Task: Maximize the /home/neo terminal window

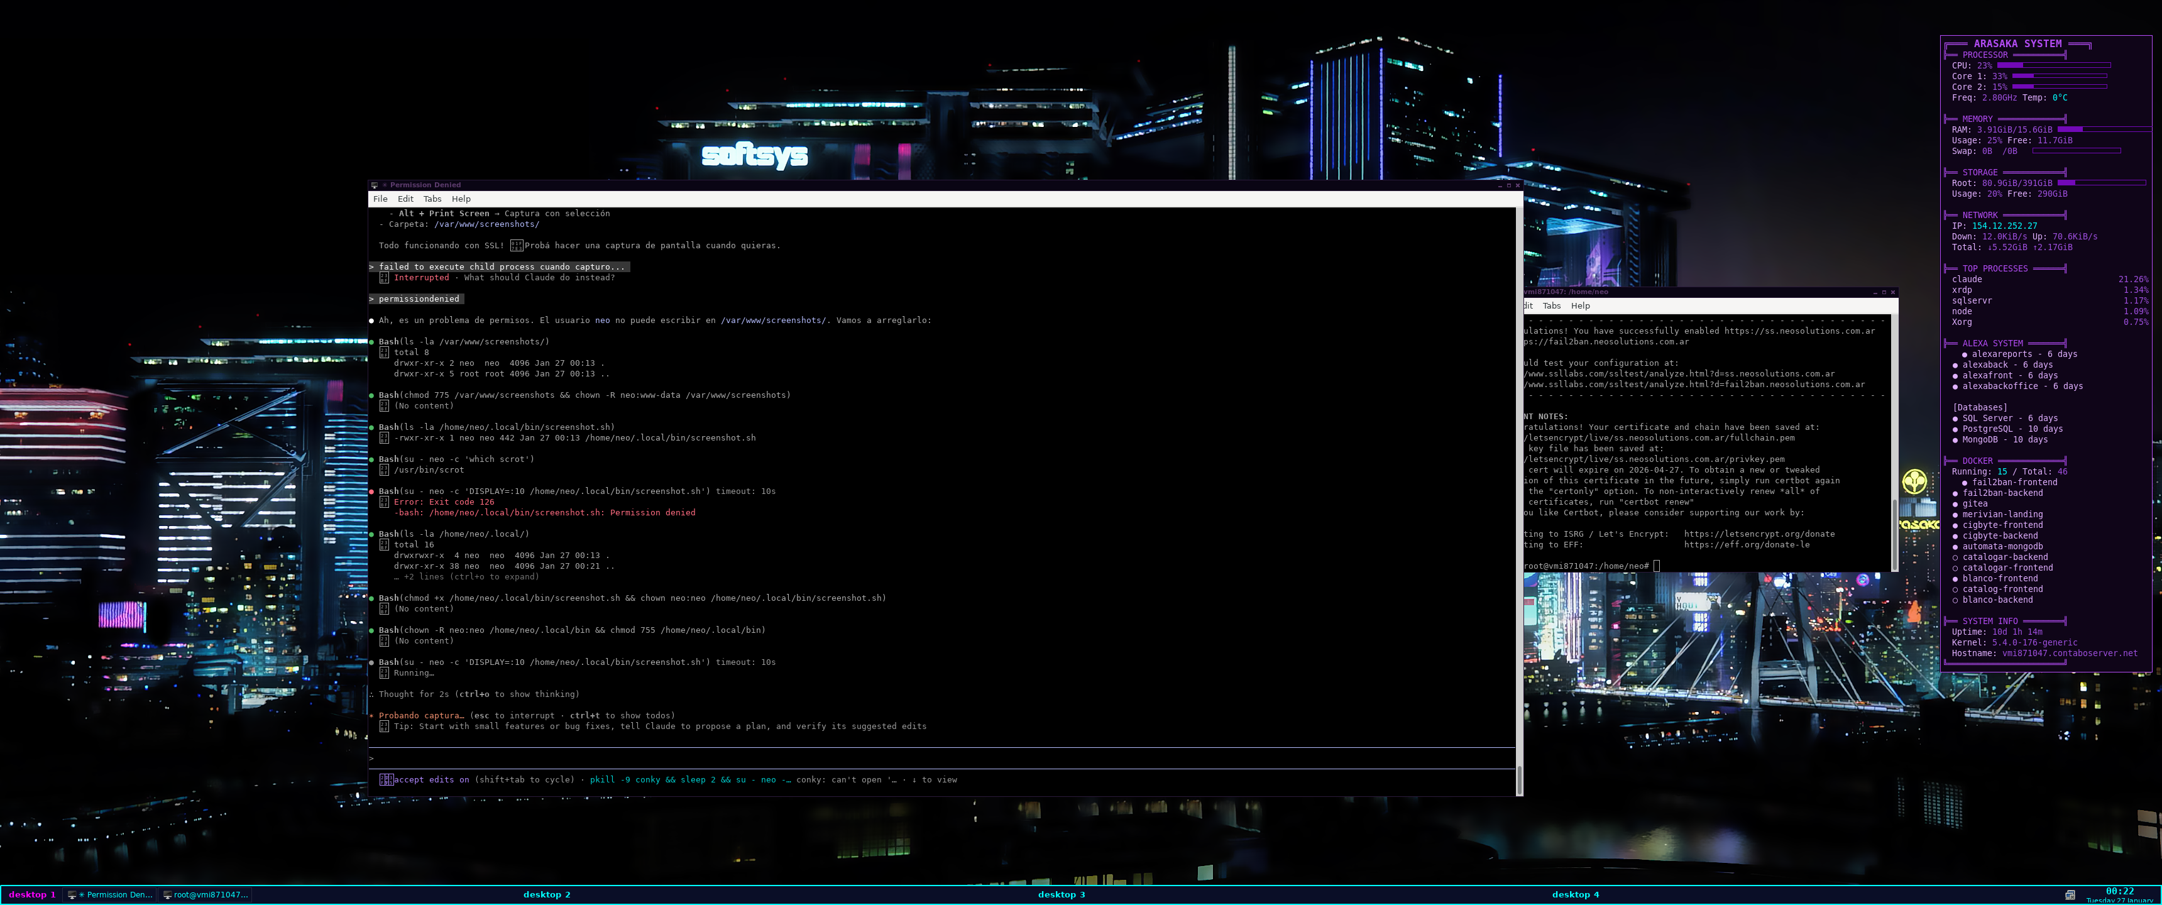Action: (x=1884, y=292)
